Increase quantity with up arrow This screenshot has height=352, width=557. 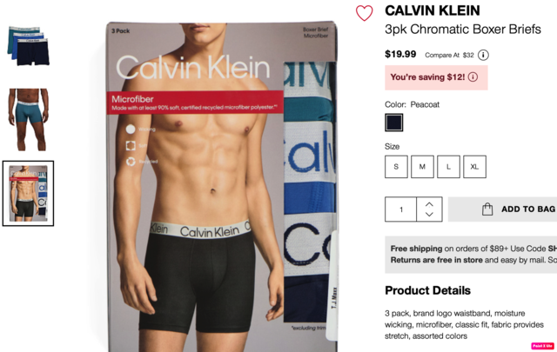click(x=429, y=204)
